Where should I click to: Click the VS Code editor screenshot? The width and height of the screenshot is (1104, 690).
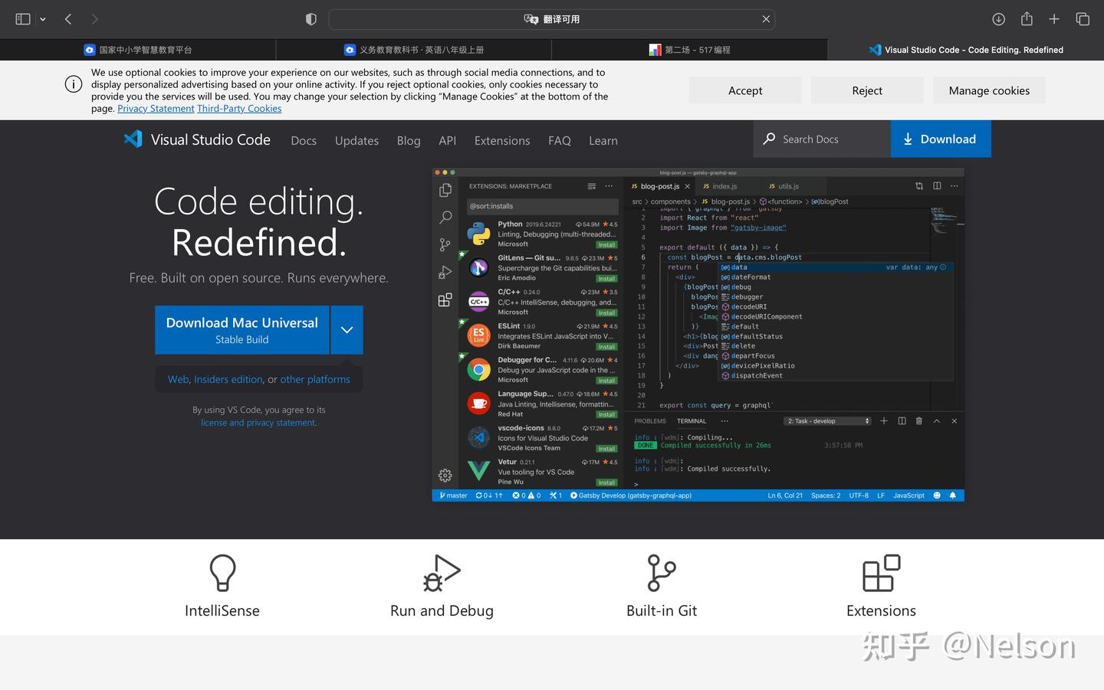[698, 335]
